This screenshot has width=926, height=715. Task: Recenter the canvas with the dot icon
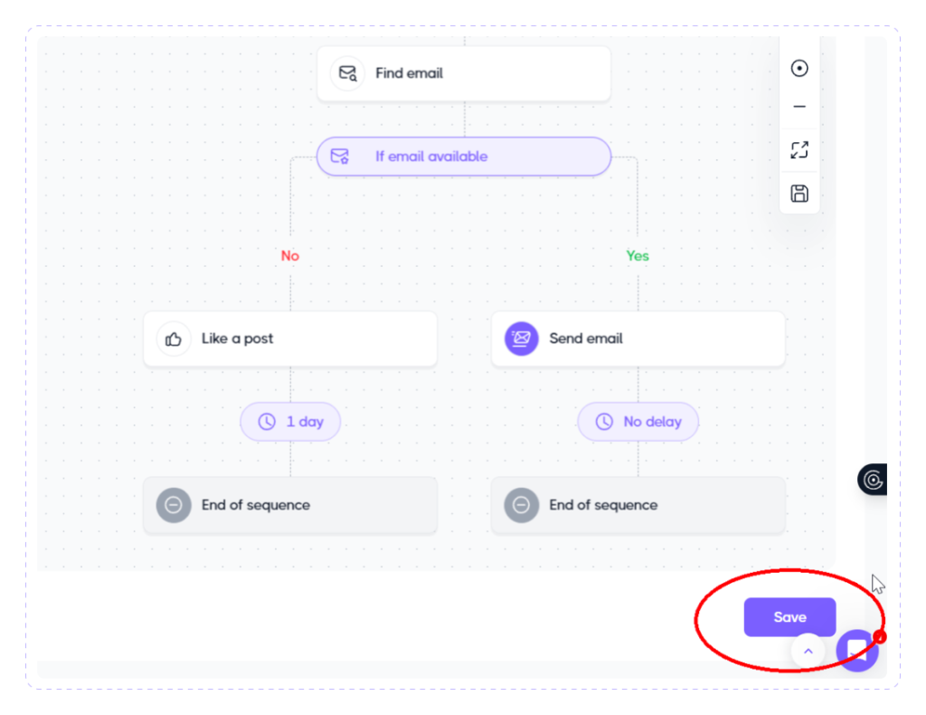[x=799, y=67]
